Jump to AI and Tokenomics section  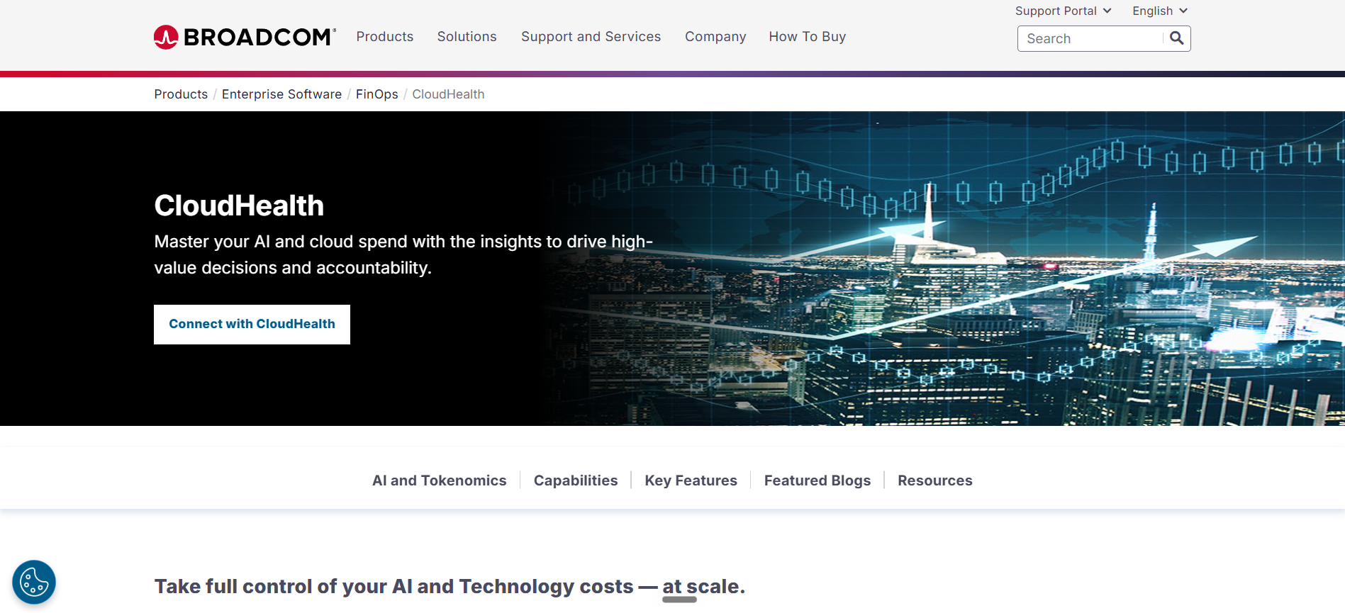pos(439,480)
